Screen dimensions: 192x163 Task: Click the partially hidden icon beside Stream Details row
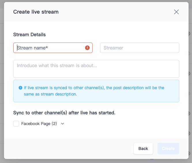pyautogui.click(x=189, y=33)
